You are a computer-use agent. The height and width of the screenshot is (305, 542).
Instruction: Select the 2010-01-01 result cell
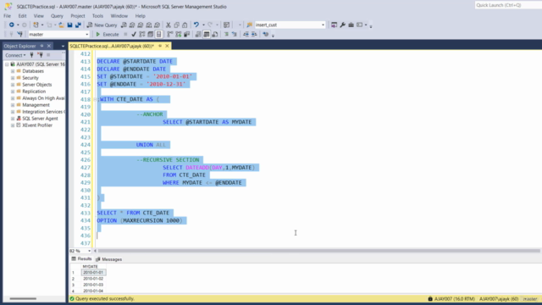coord(93,273)
